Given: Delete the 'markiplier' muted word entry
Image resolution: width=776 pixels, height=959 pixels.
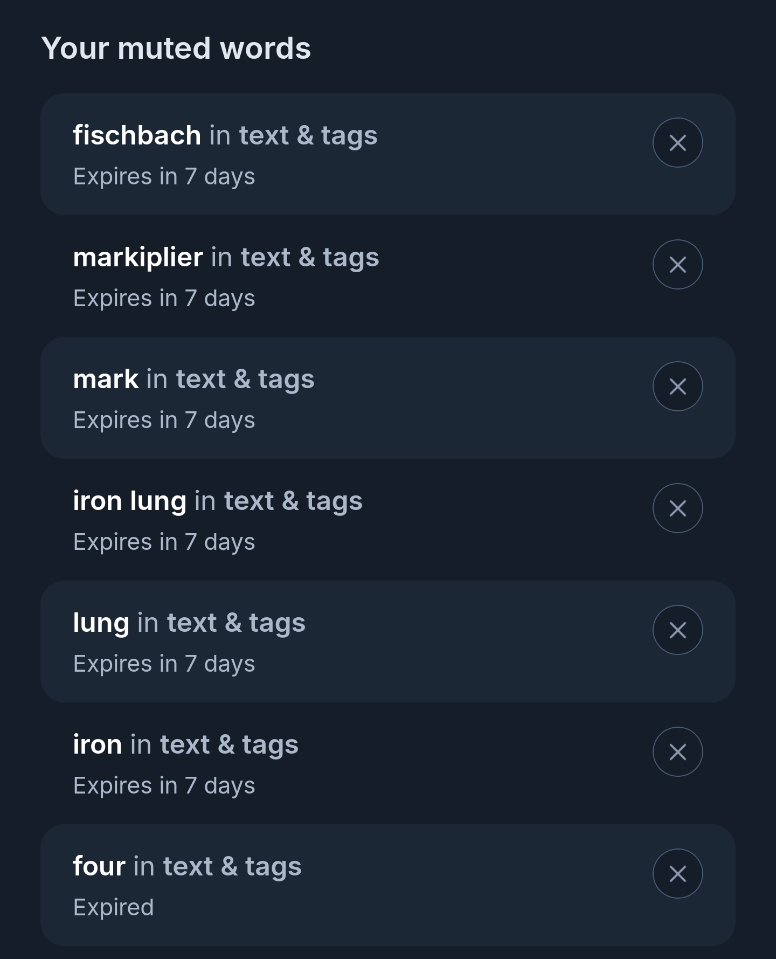Looking at the screenshot, I should pyautogui.click(x=677, y=265).
